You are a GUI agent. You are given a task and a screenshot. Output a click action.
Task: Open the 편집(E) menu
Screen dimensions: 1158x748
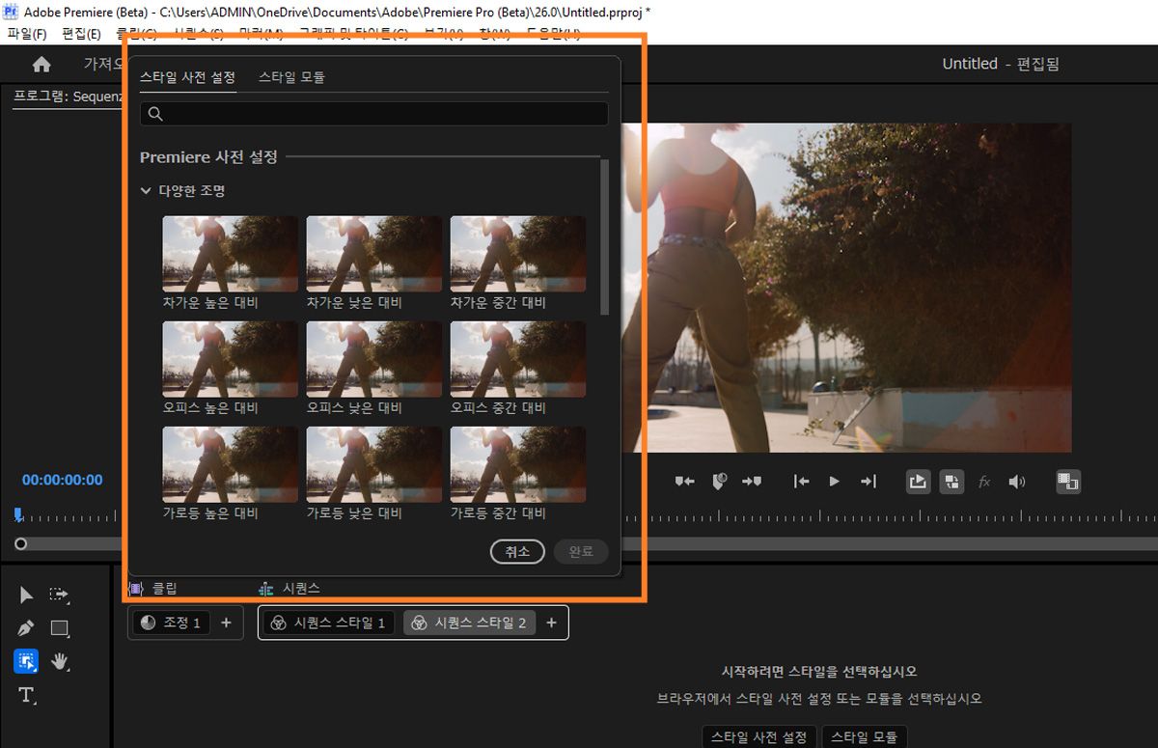(x=81, y=35)
